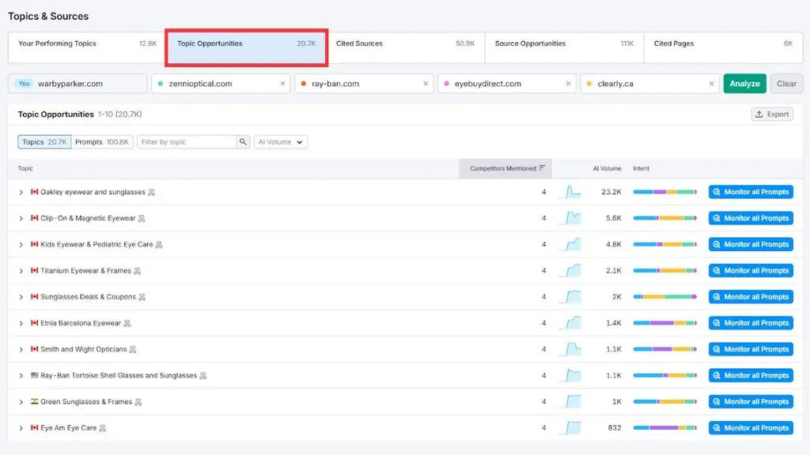Click AI volume value 23.2K
This screenshot has width=810, height=455.
tap(611, 192)
